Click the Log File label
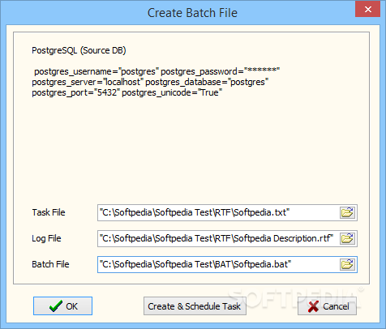This screenshot has height=329, width=386. (x=46, y=238)
